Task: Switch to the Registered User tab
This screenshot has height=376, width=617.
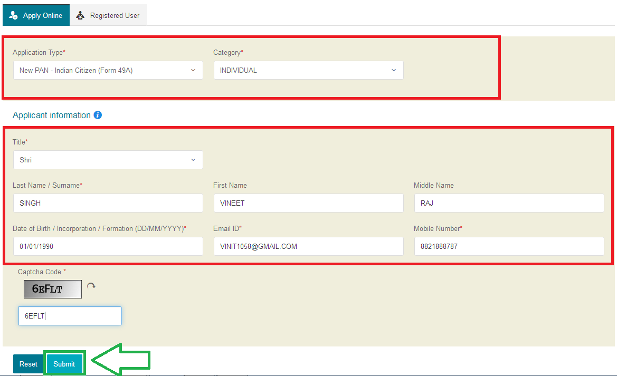Action: [108, 15]
